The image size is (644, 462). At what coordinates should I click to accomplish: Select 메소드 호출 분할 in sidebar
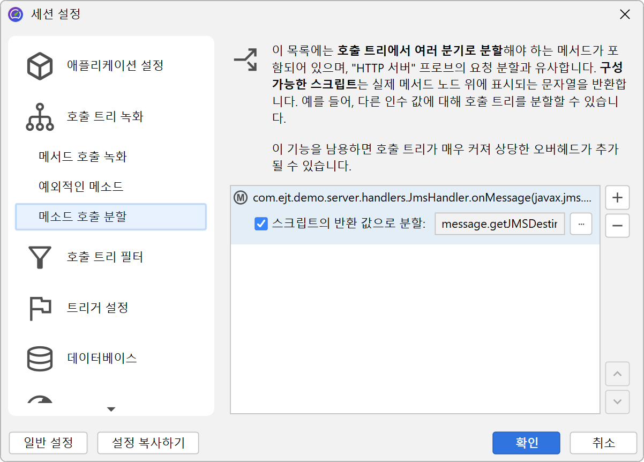(x=111, y=217)
